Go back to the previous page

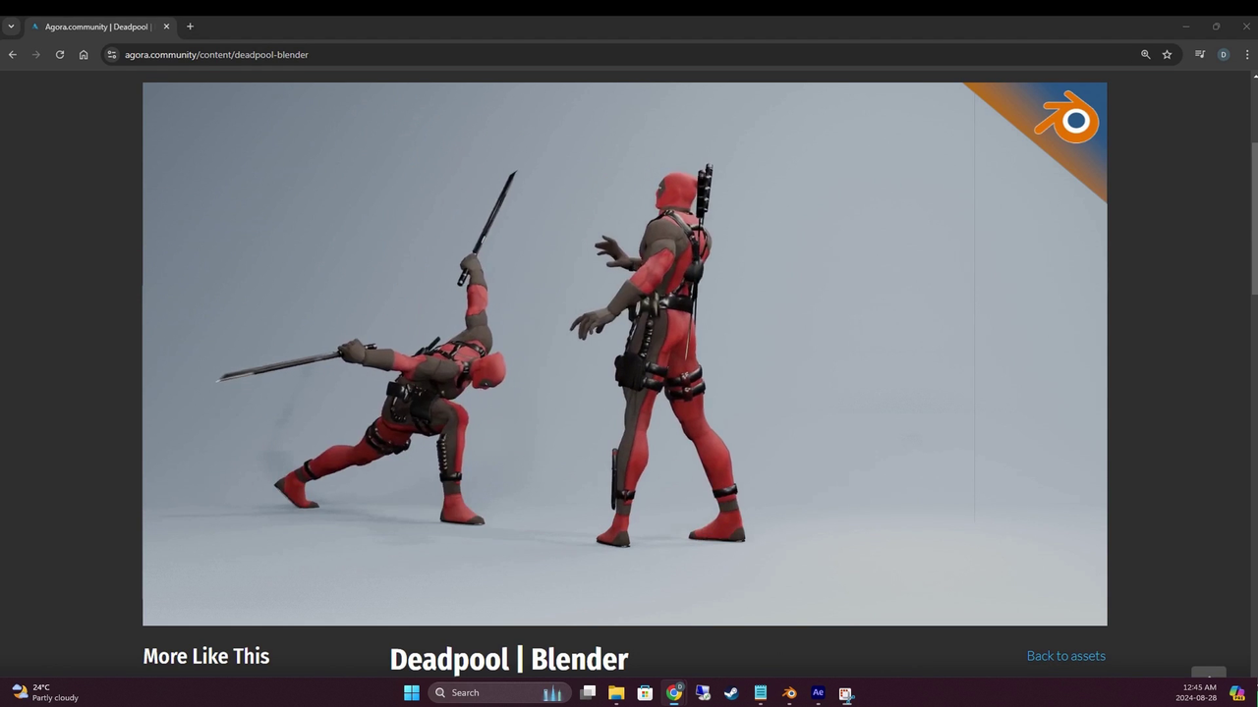[13, 55]
